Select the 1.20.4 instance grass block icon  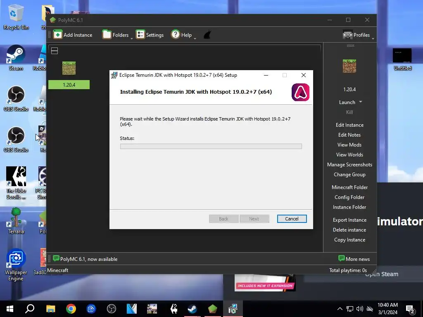tap(69, 68)
